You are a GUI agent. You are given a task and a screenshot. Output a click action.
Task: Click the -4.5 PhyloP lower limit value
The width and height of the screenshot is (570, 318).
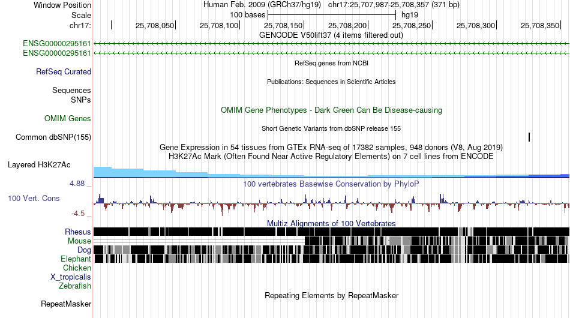(78, 214)
